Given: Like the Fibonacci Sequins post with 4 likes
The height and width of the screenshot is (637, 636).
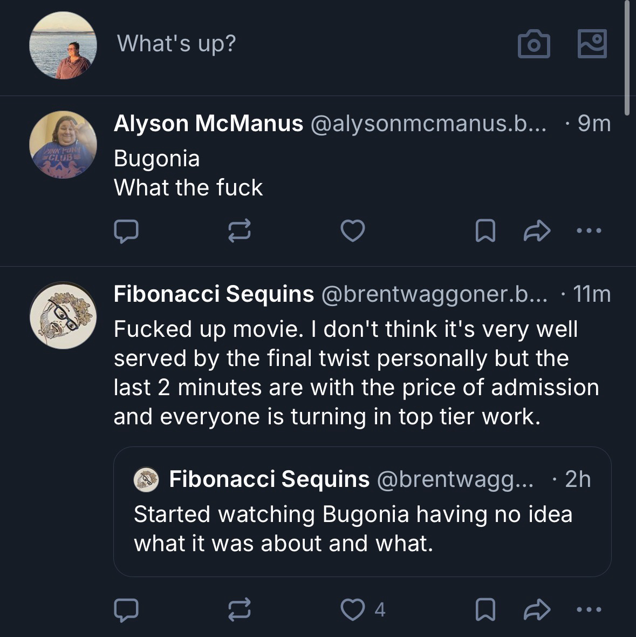Looking at the screenshot, I should click(x=353, y=609).
